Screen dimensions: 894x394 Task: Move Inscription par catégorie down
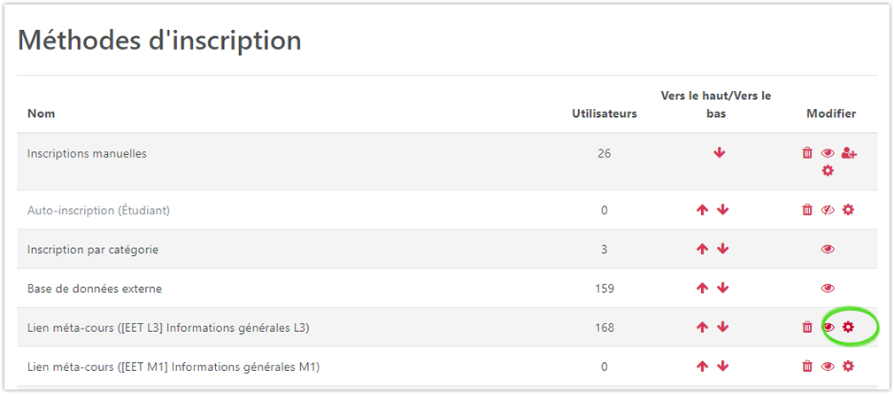[723, 250]
